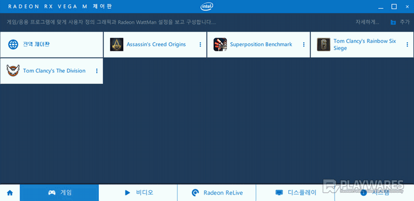Click the Home icon in bottom bar
414x201 pixels.
pyautogui.click(x=10, y=193)
